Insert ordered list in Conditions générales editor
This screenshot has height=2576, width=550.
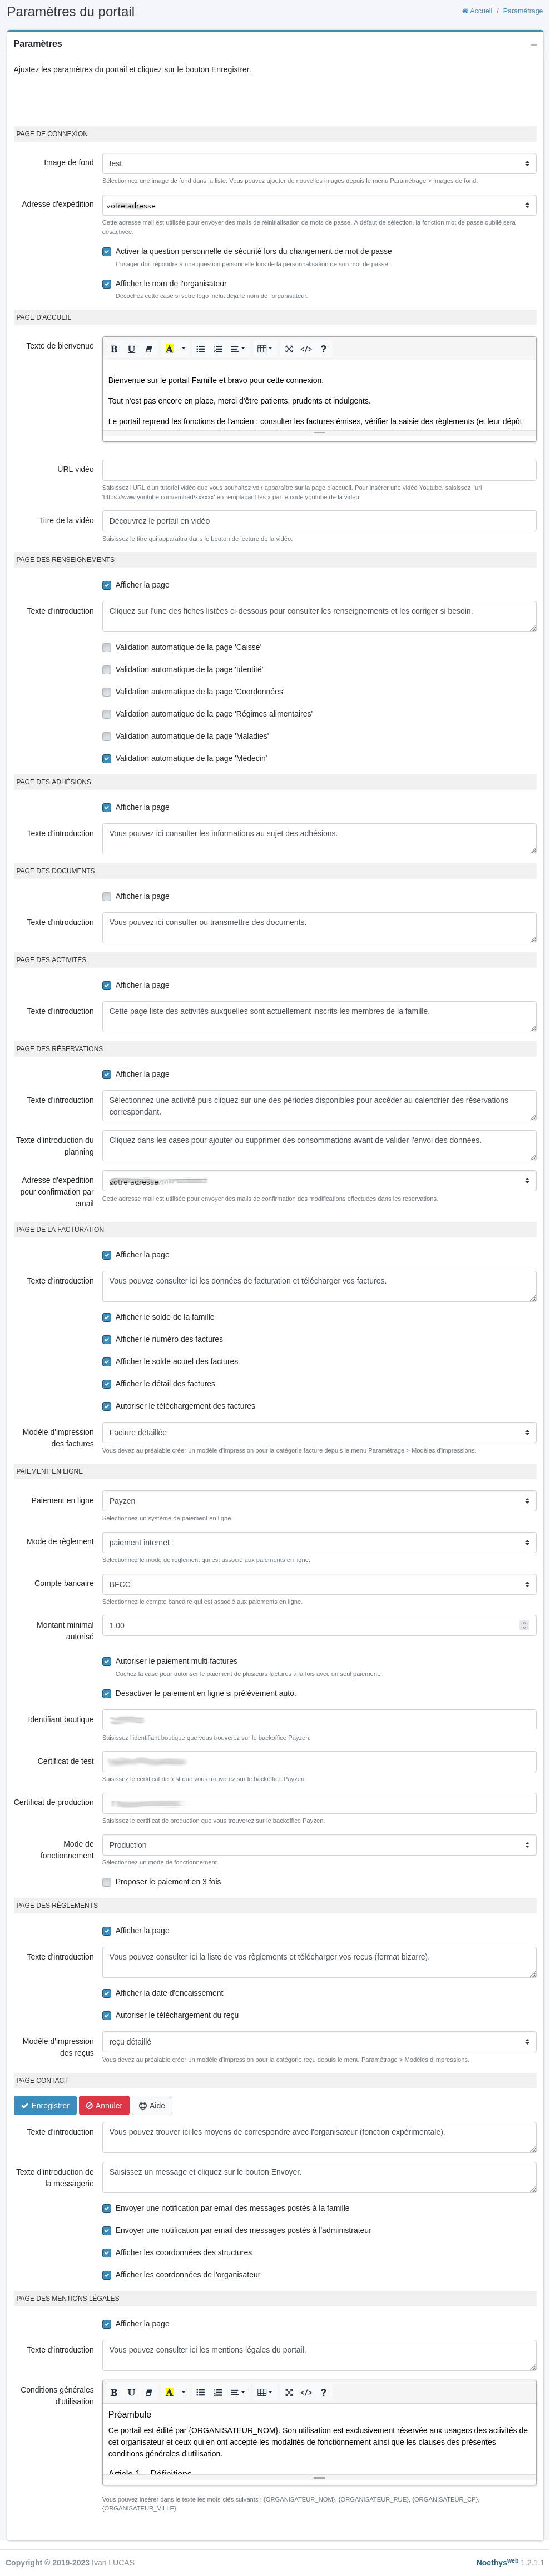coord(218,2392)
